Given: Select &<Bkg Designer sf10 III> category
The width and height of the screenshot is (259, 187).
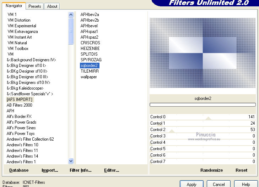Looking at the screenshot, I should [x=27, y=77].
